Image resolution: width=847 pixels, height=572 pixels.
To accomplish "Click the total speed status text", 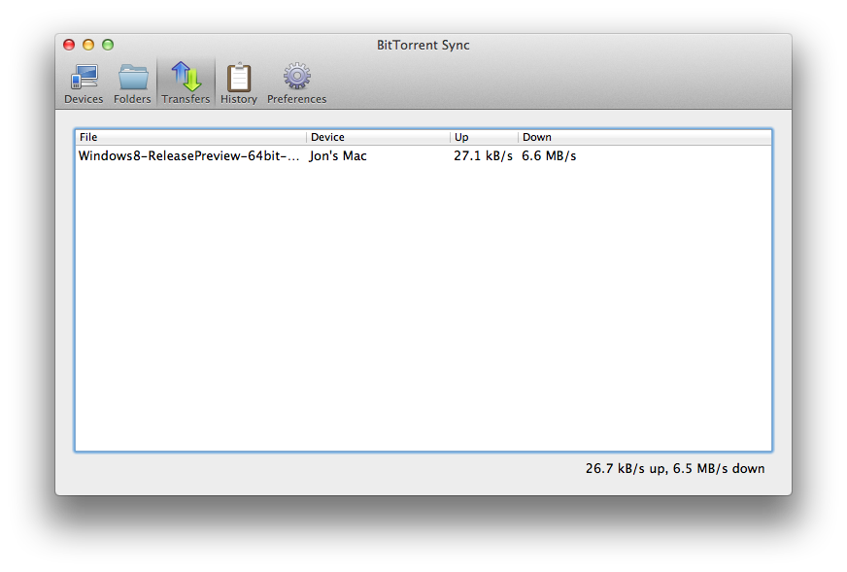I will tap(675, 468).
